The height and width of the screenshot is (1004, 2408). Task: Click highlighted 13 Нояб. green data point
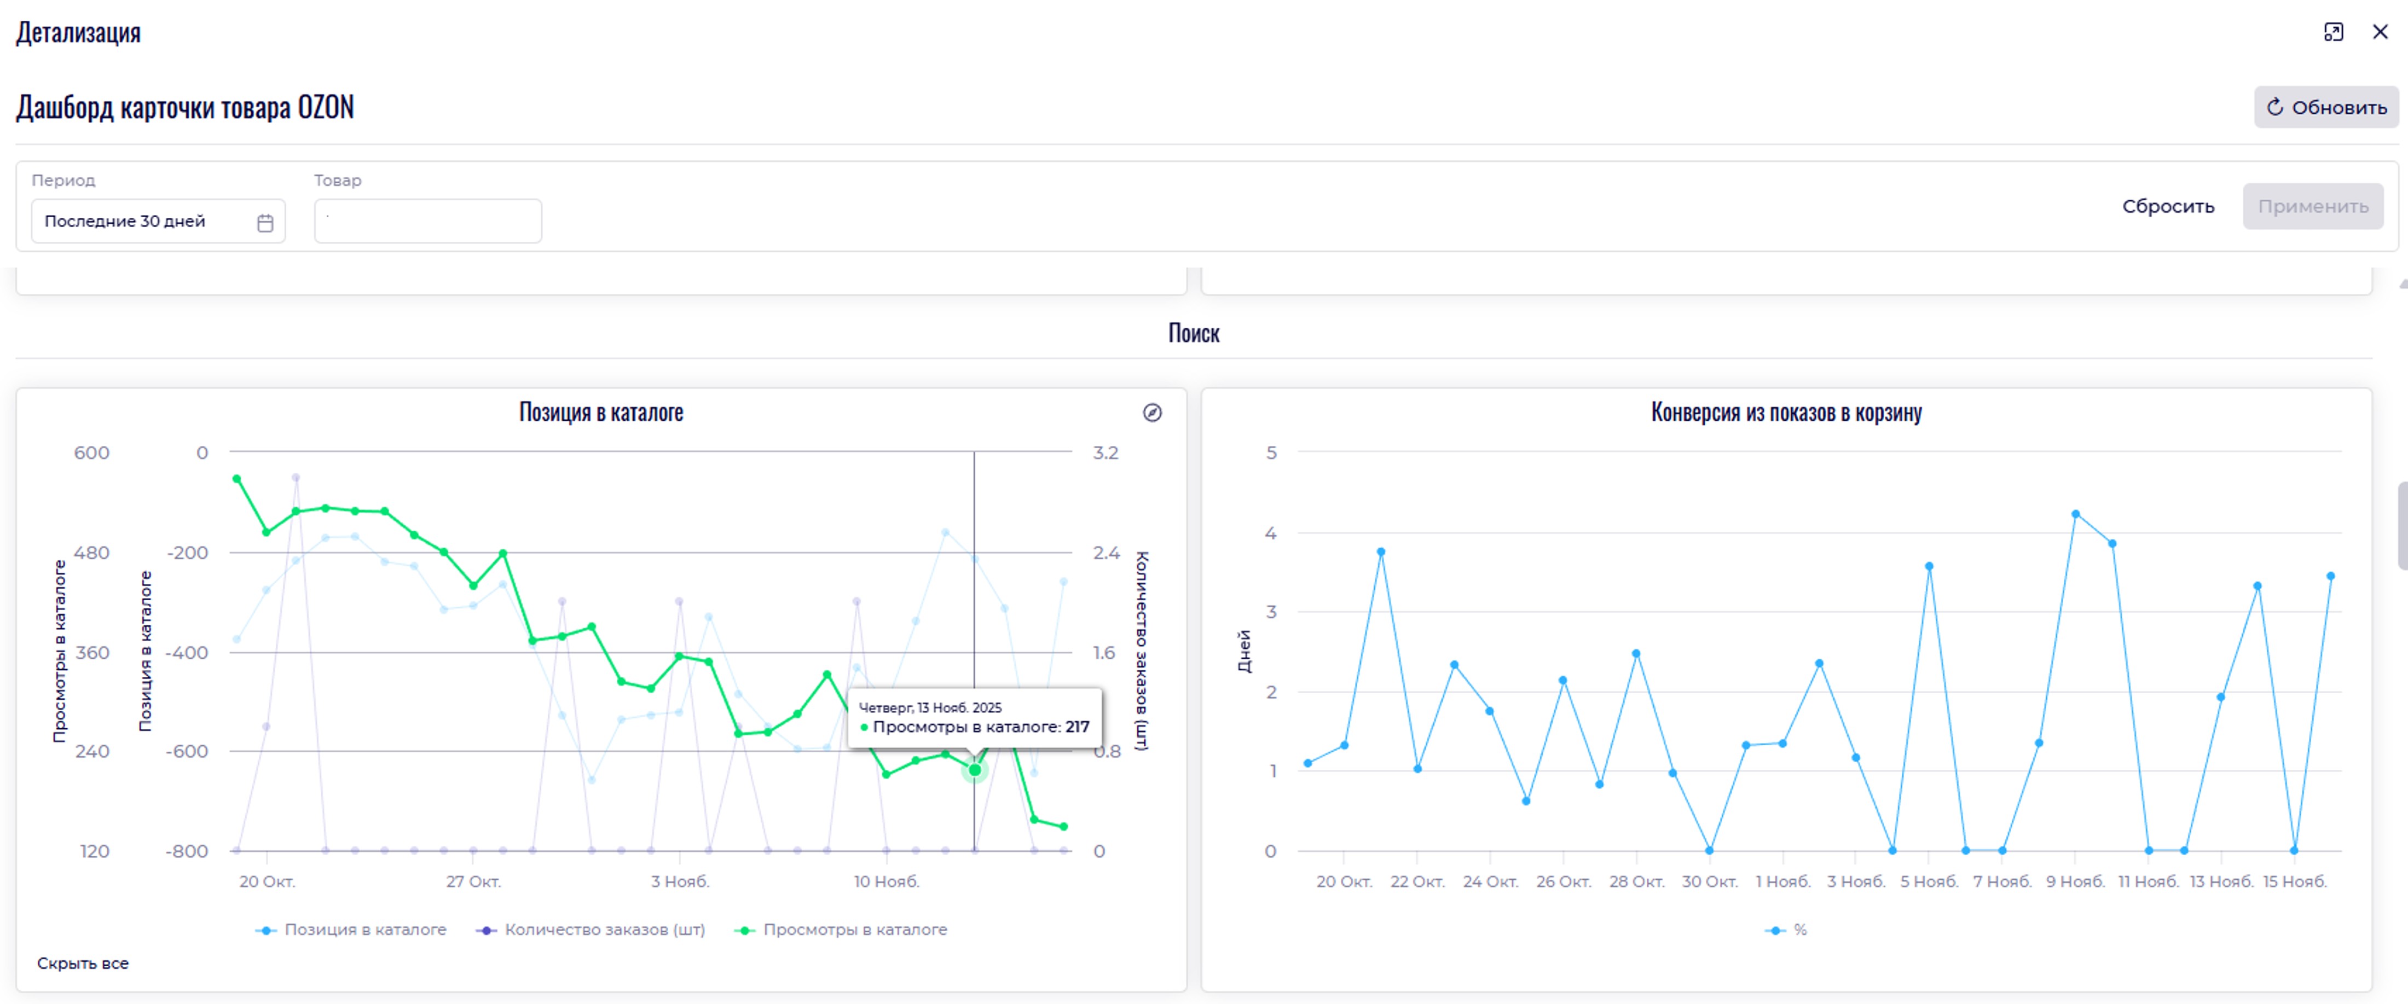pyautogui.click(x=974, y=770)
